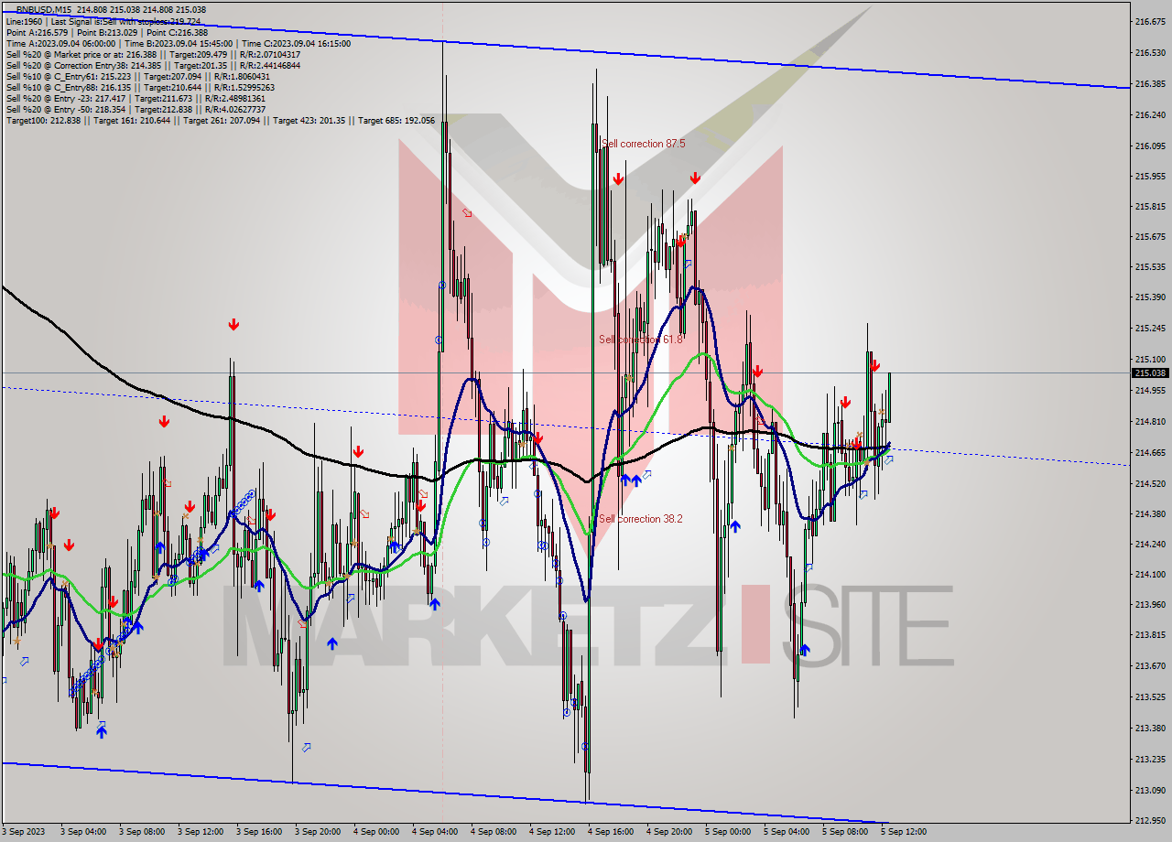Click the '4 Sep 04:00' time axis label

[x=434, y=832]
